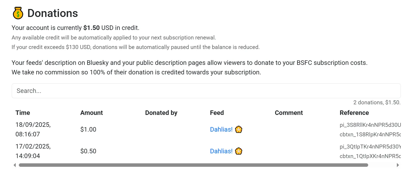Click the Comment column header
The image size is (420, 184).
pyautogui.click(x=289, y=113)
